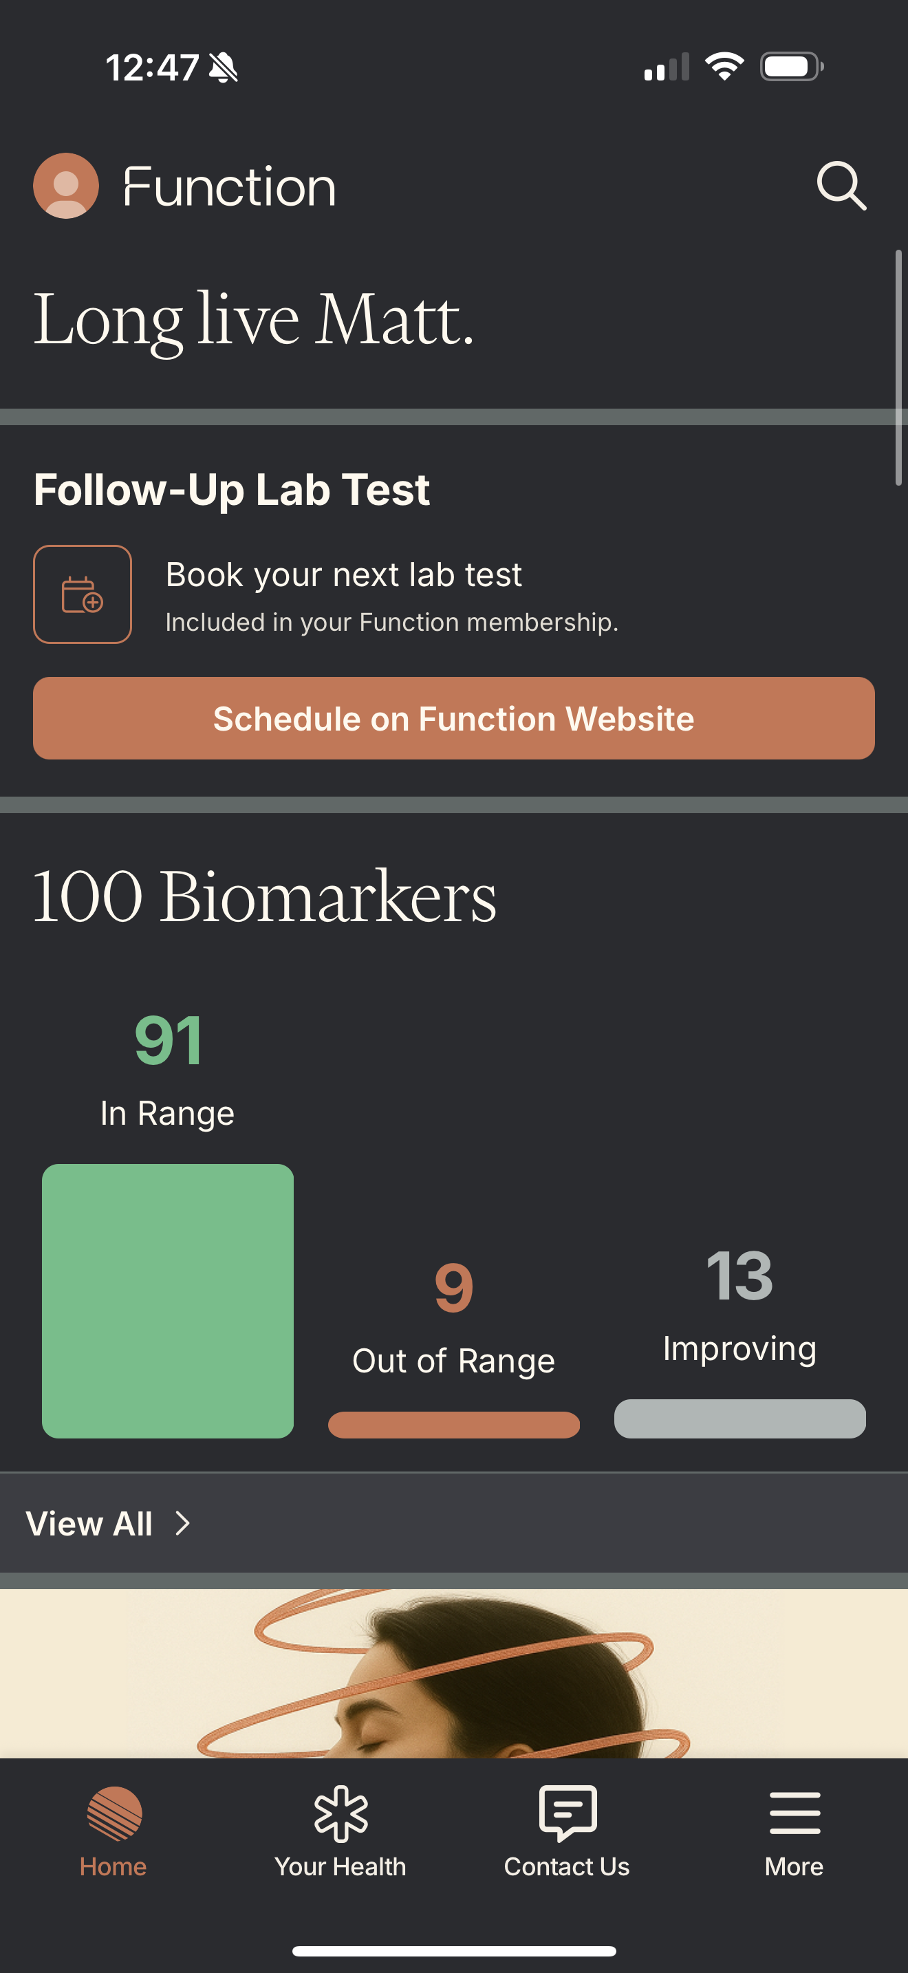
Task: Tap the View All chevron arrow
Action: pos(182,1523)
